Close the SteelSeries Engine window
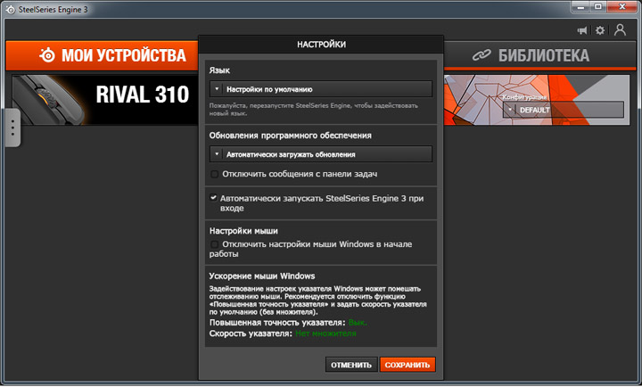 (x=622, y=7)
